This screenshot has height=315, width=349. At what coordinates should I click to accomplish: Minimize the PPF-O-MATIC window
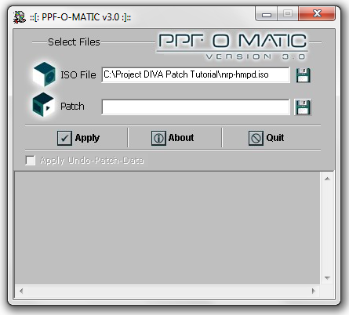point(267,13)
